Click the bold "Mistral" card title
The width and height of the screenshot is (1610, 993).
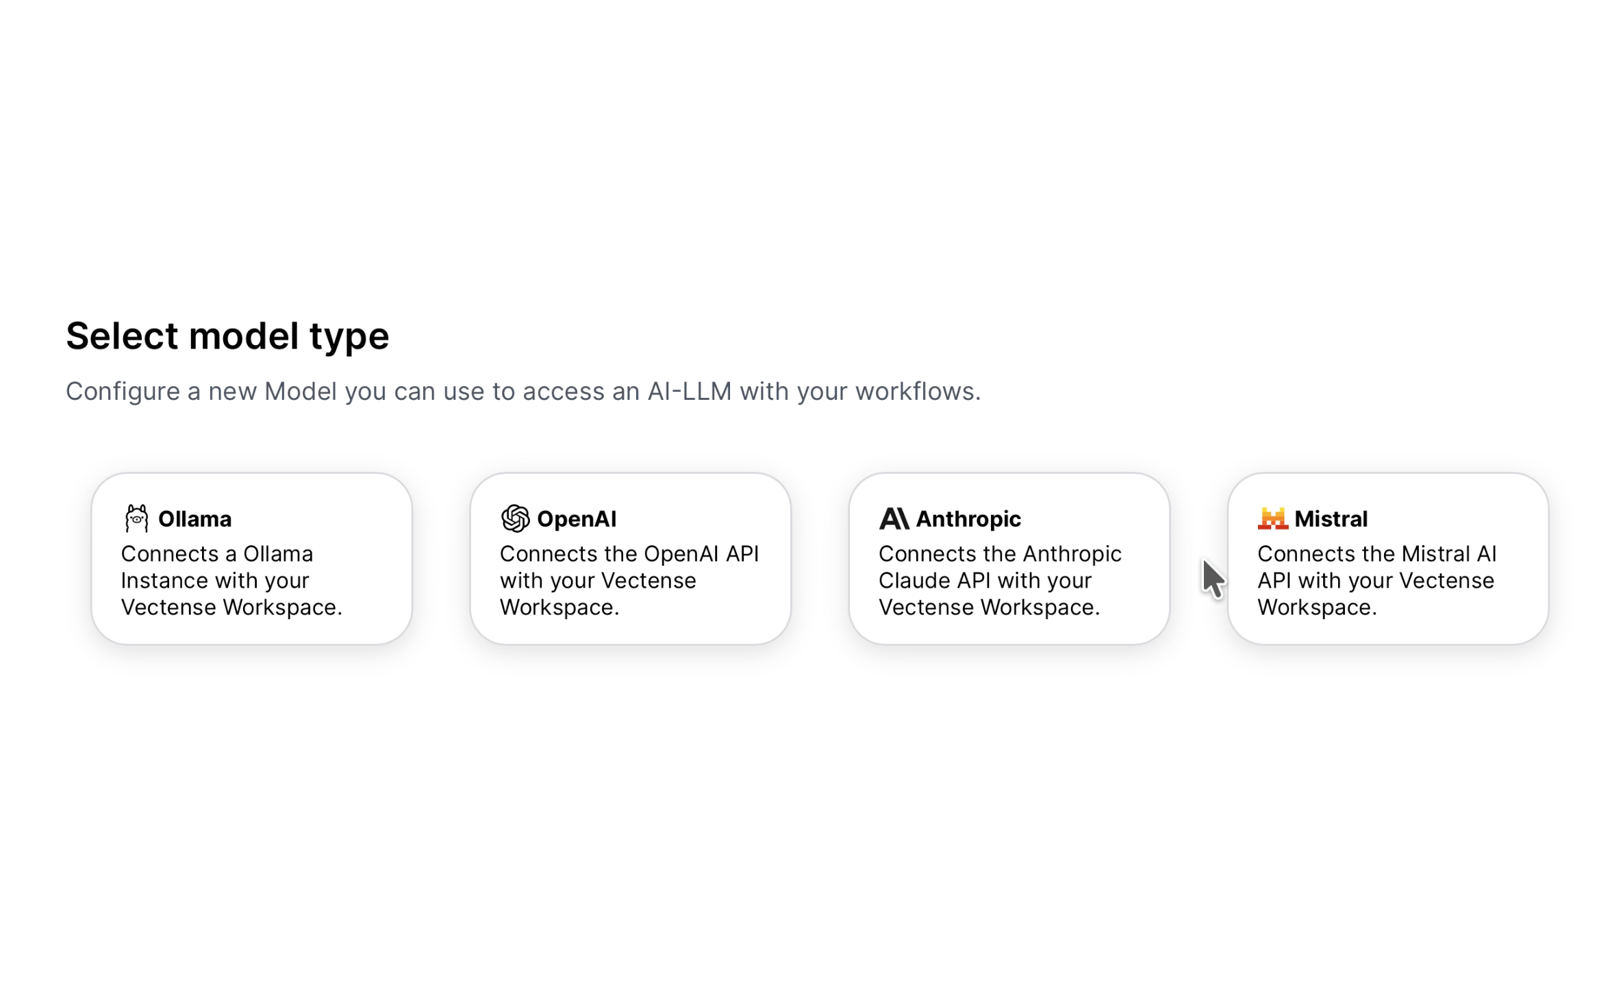click(1331, 519)
